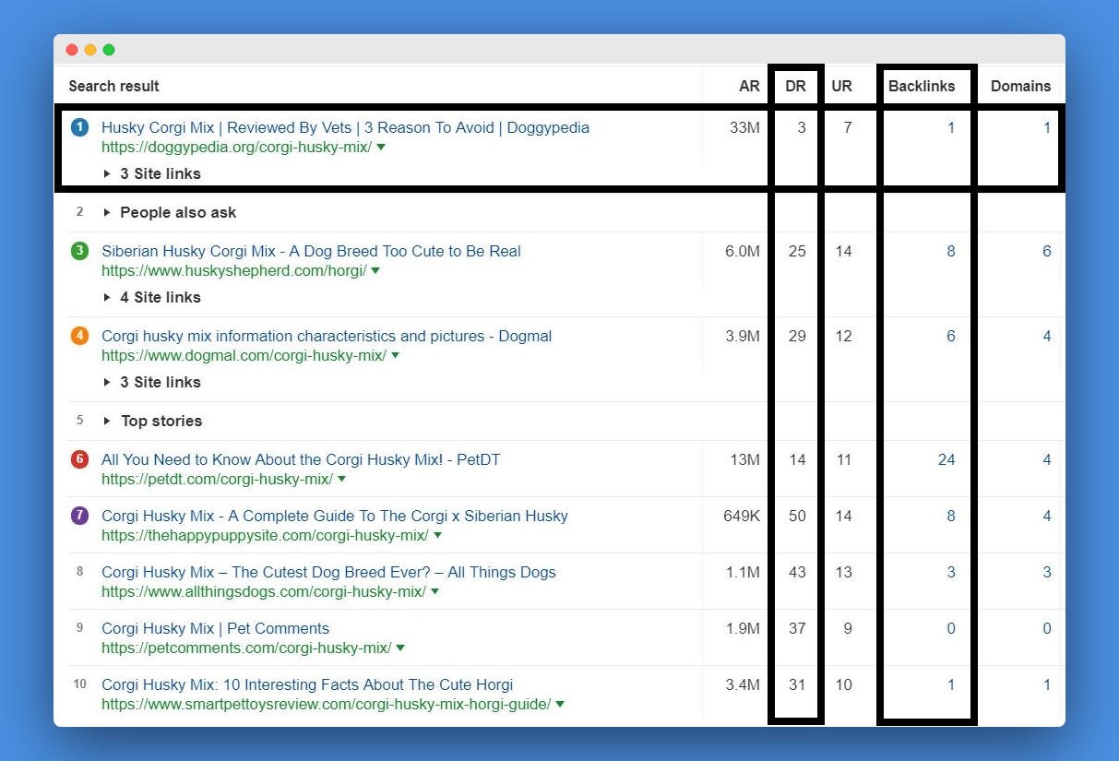Viewport: 1119px width, 761px height.
Task: Click DR value 50 for thehappypuppysite
Action: (x=797, y=516)
